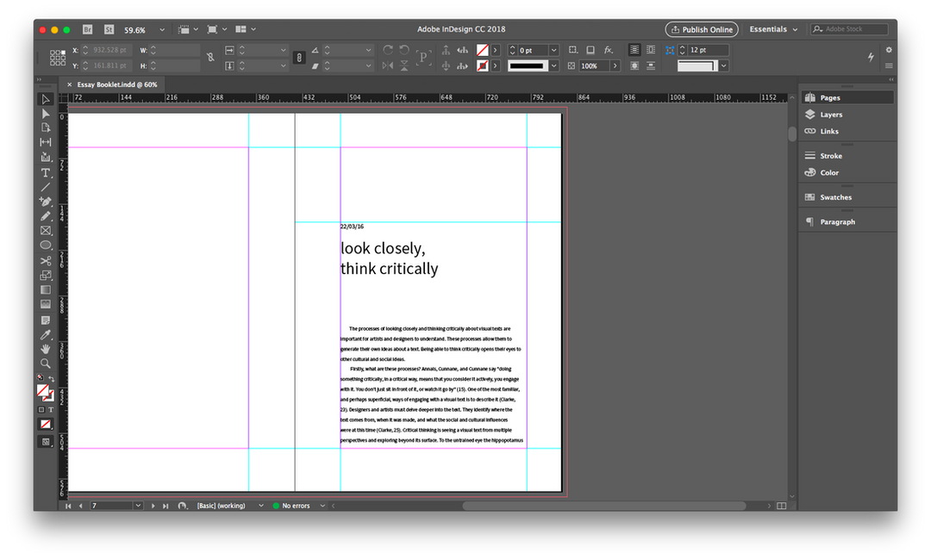Image resolution: width=931 pixels, height=559 pixels.
Task: Select the Scissors tool
Action: pos(46,260)
